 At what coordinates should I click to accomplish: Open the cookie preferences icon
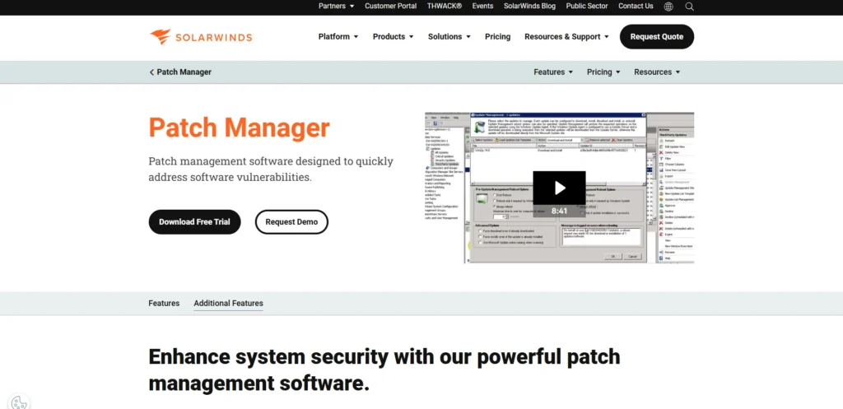point(18,402)
